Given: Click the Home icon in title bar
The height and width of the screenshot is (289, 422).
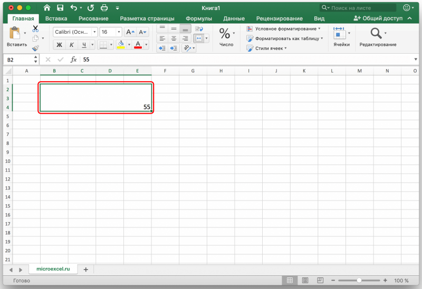Looking at the screenshot, I should (x=47, y=8).
